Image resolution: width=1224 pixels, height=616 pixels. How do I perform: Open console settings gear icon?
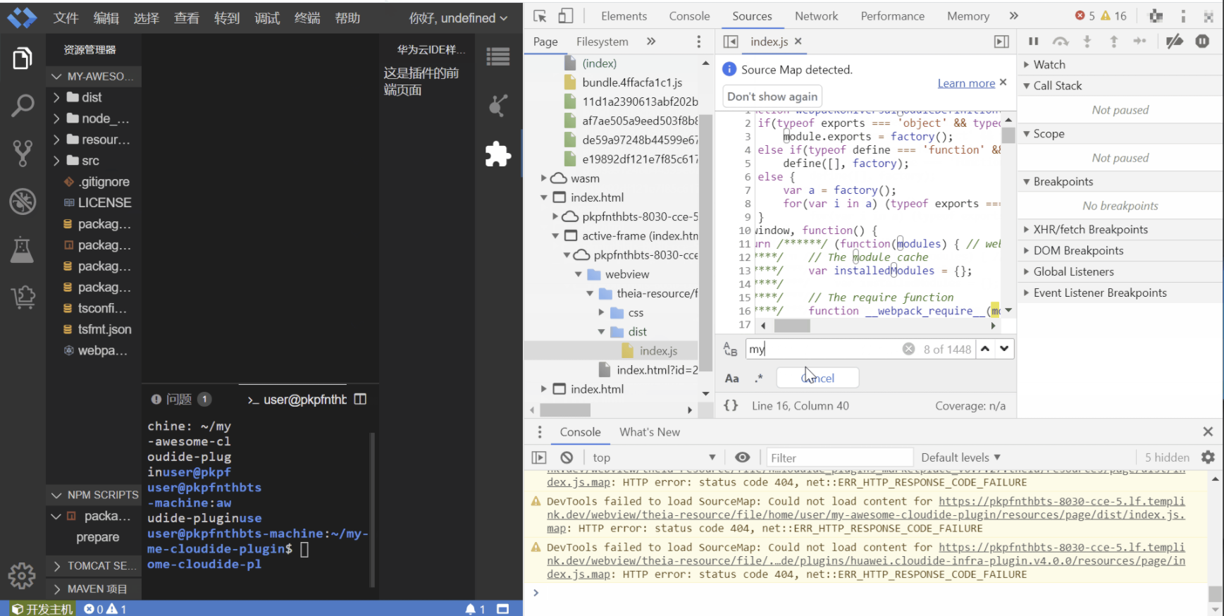(1208, 457)
